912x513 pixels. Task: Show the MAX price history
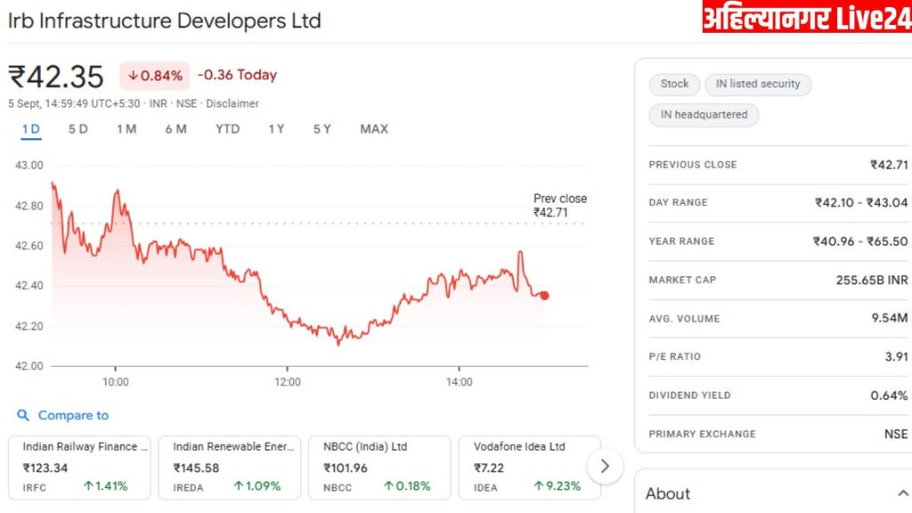click(374, 129)
